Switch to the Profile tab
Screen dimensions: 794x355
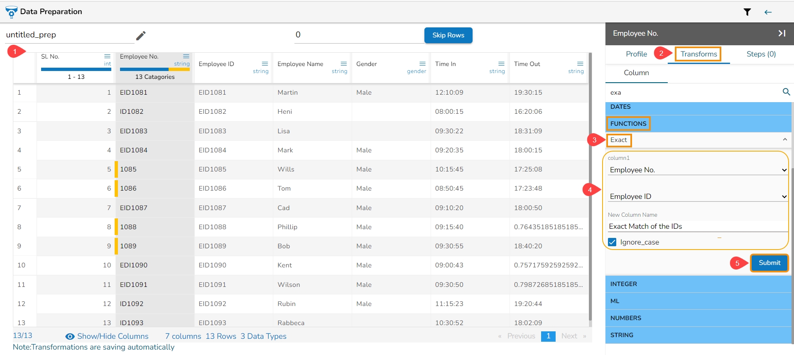pyautogui.click(x=636, y=54)
